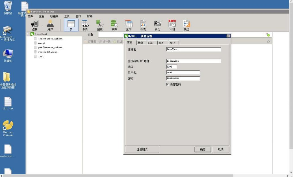Select the 备份 (Backup) toolbar icon

[158, 25]
